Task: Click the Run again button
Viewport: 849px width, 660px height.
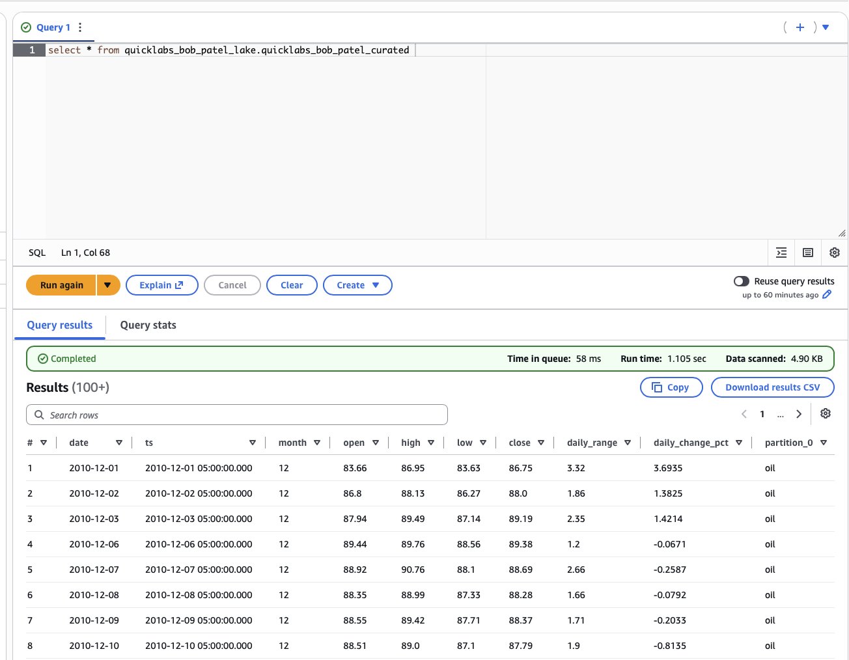Action: (x=61, y=285)
